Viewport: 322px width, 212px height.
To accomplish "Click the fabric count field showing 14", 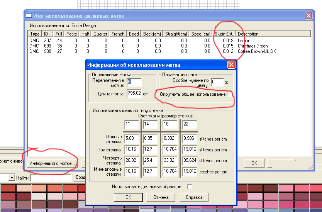I will (x=150, y=124).
